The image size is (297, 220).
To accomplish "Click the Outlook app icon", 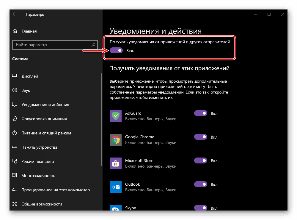I will 116,187.
